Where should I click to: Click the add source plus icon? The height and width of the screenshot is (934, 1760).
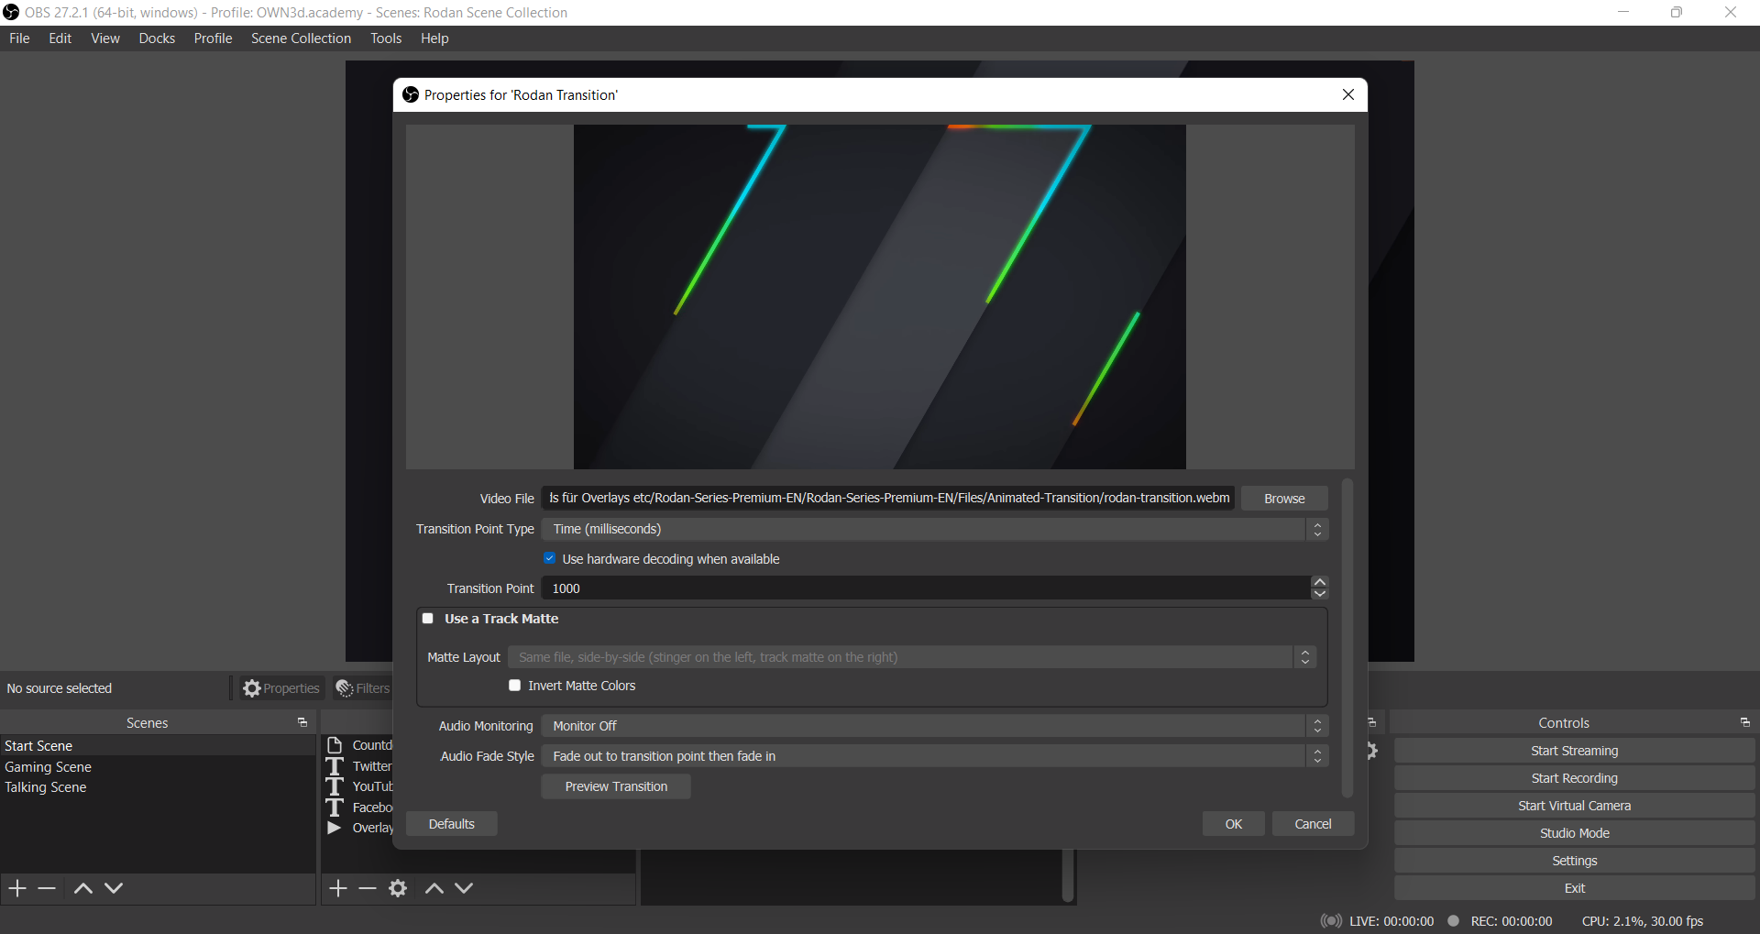point(338,888)
